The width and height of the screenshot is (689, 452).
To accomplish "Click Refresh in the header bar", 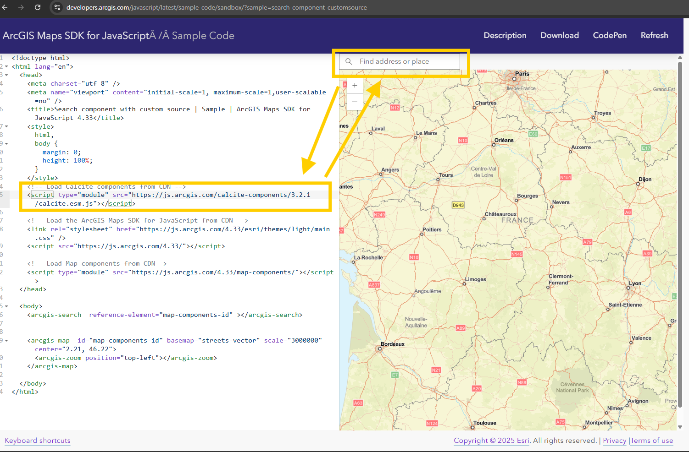I will tap(654, 35).
